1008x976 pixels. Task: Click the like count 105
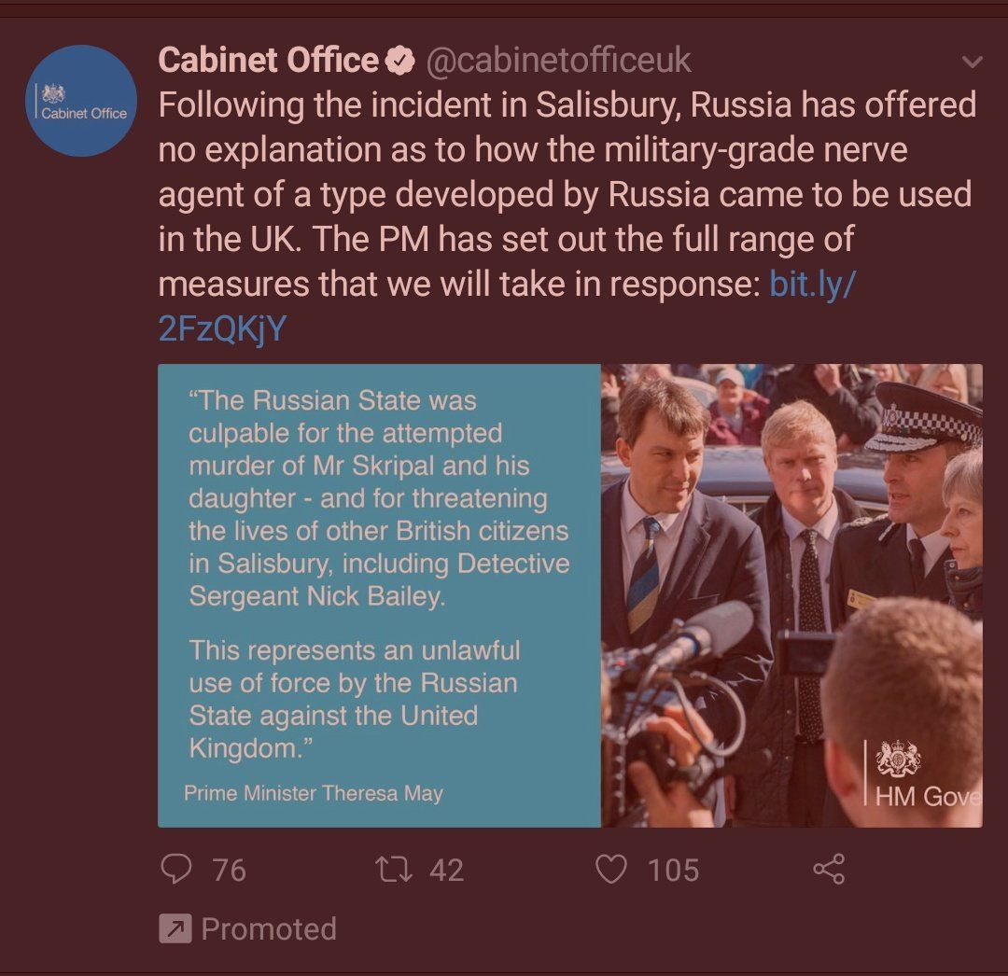coord(673,870)
